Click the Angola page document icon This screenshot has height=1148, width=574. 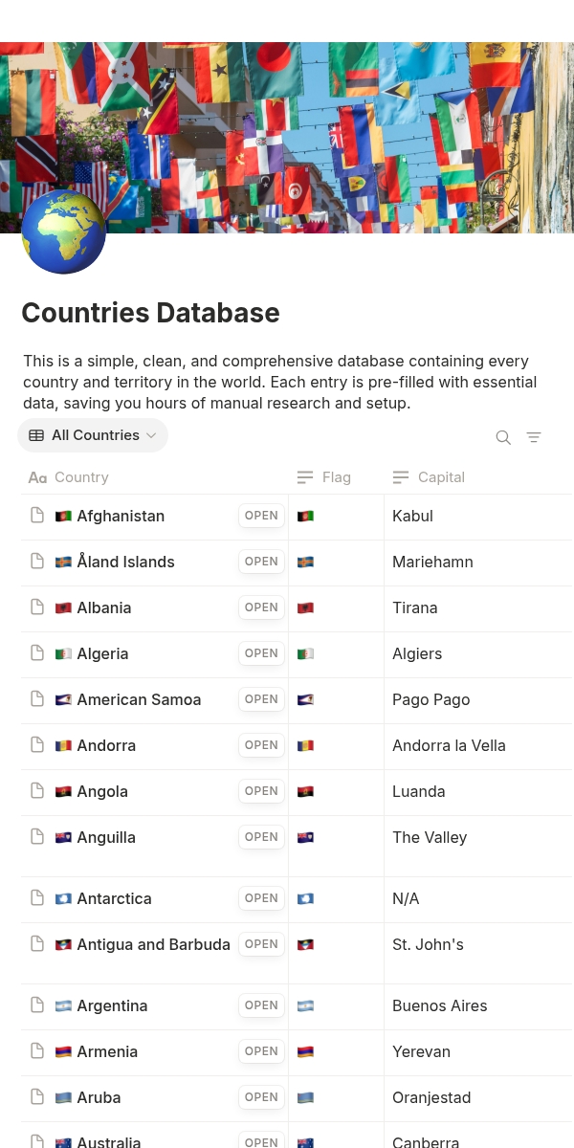(x=37, y=791)
